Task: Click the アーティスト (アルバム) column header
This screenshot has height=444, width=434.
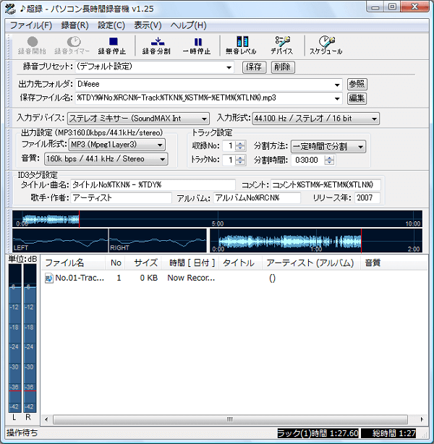Action: click(x=311, y=263)
